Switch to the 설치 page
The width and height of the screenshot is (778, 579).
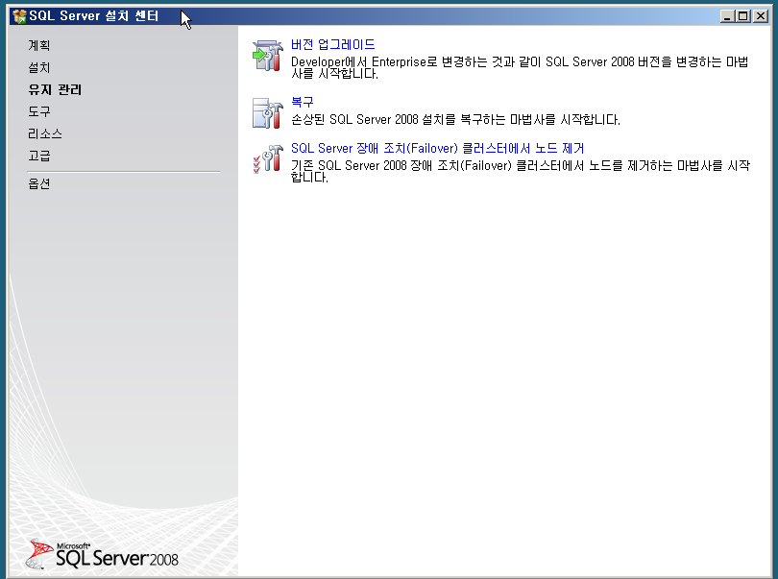39,67
